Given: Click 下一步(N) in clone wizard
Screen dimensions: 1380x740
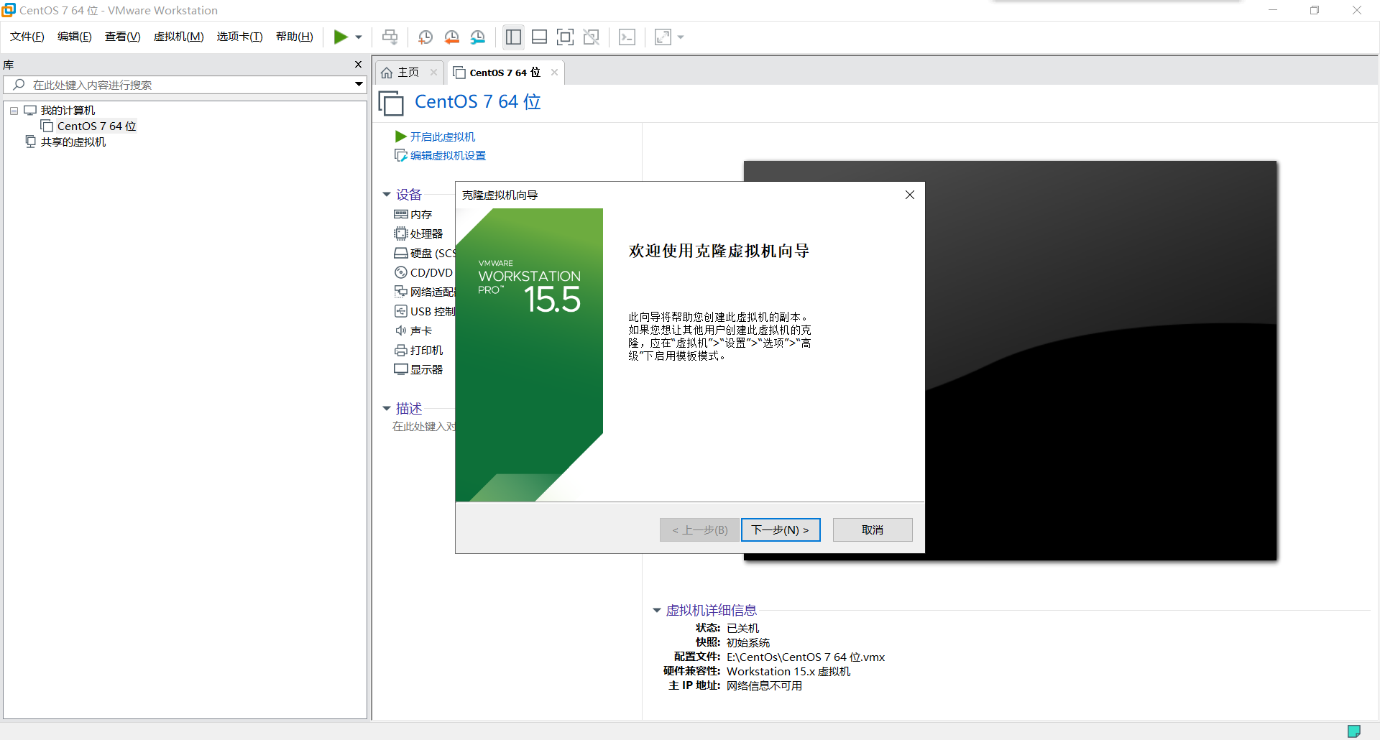Looking at the screenshot, I should tap(781, 530).
